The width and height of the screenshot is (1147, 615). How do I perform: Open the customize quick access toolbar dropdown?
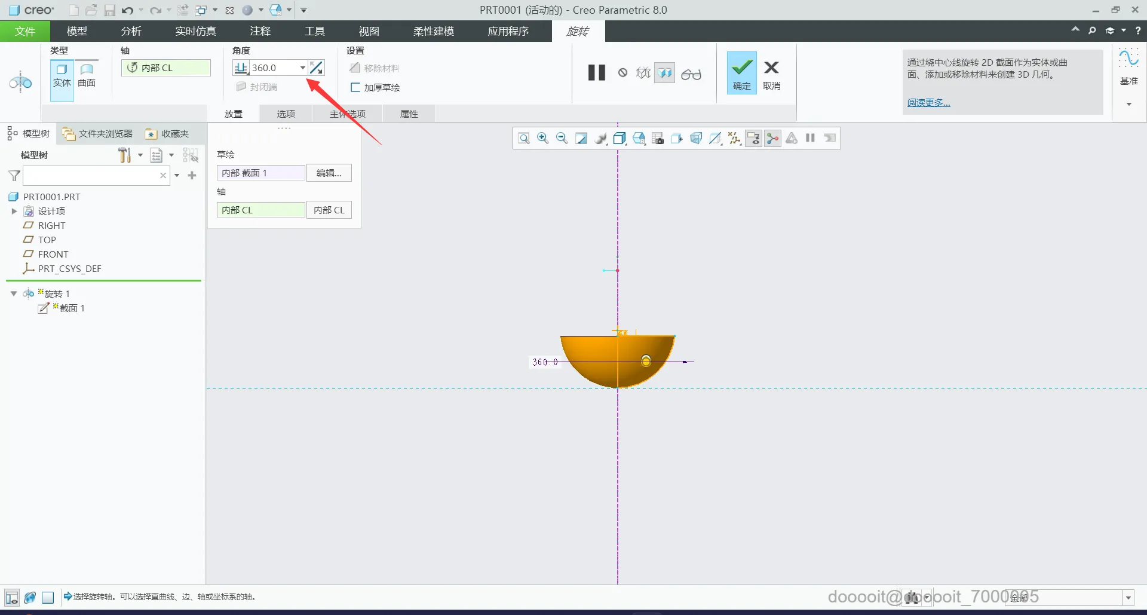click(303, 10)
